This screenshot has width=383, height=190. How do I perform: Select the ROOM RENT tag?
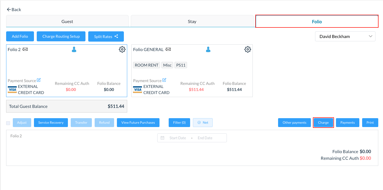(x=146, y=65)
